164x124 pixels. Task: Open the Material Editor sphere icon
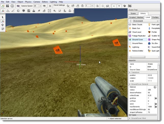[x=18, y=11]
